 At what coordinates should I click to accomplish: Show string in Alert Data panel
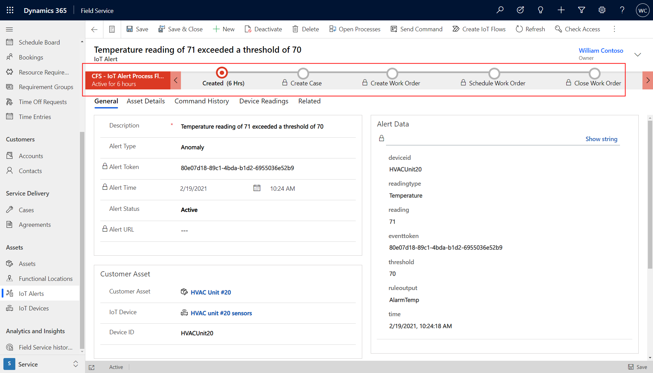point(601,138)
